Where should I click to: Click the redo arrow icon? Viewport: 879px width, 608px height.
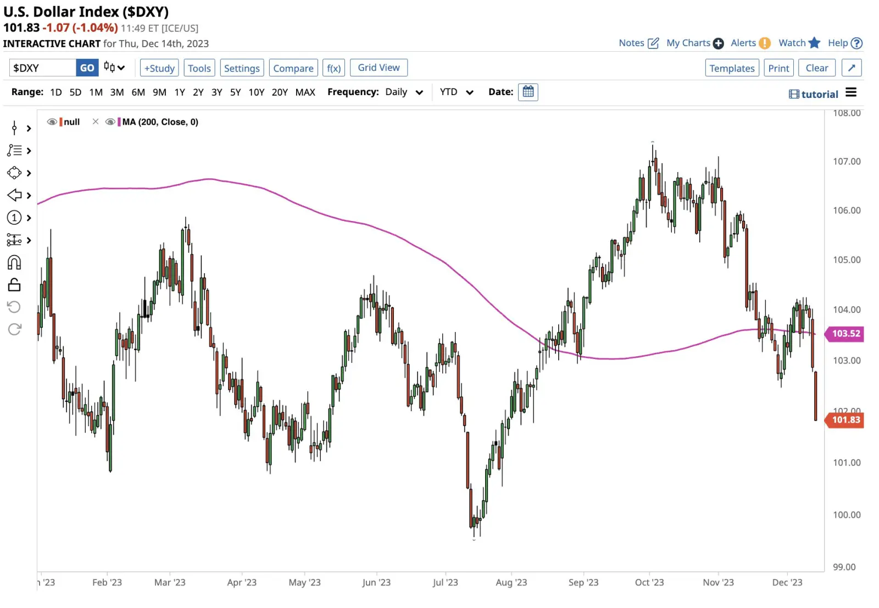[14, 329]
